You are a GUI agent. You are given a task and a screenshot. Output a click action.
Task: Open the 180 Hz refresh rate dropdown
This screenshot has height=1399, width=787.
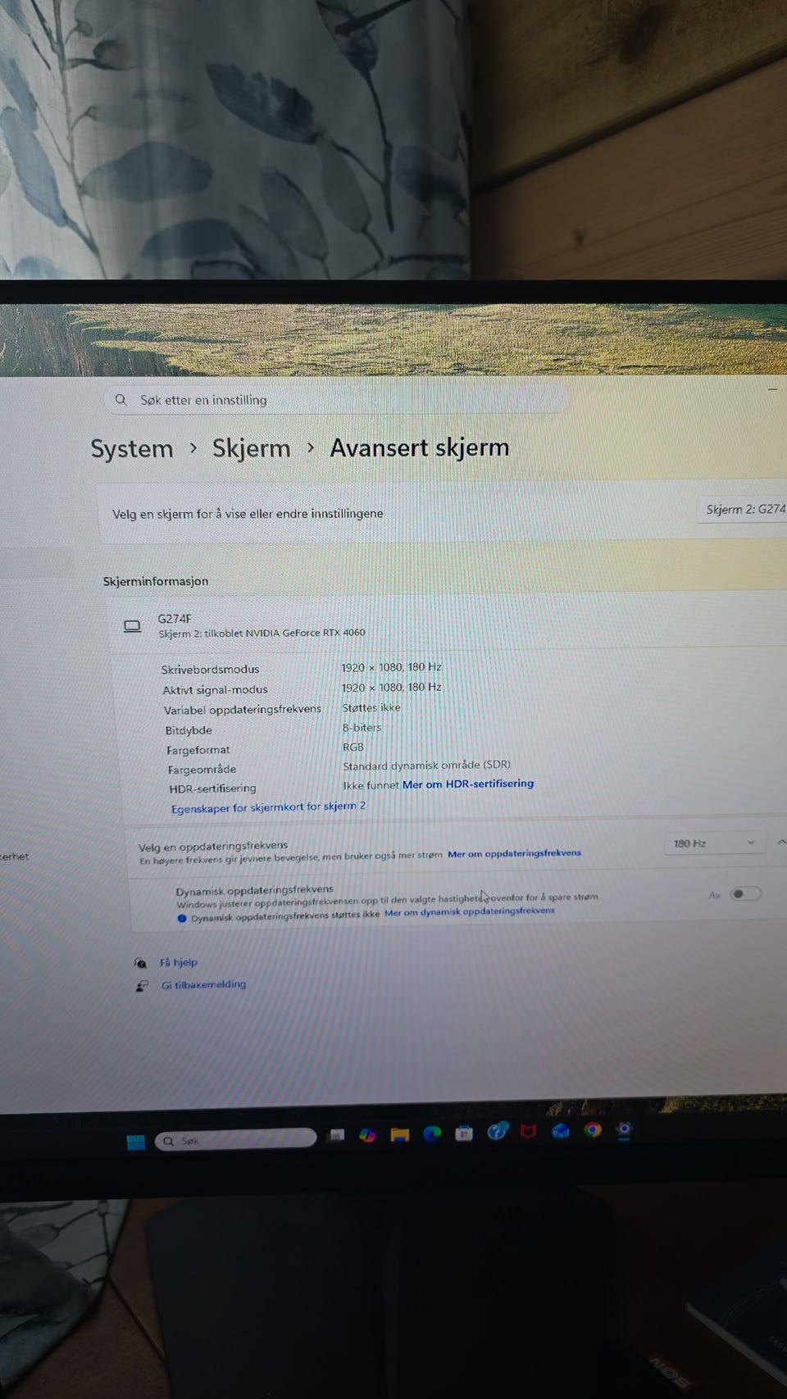pyautogui.click(x=713, y=843)
